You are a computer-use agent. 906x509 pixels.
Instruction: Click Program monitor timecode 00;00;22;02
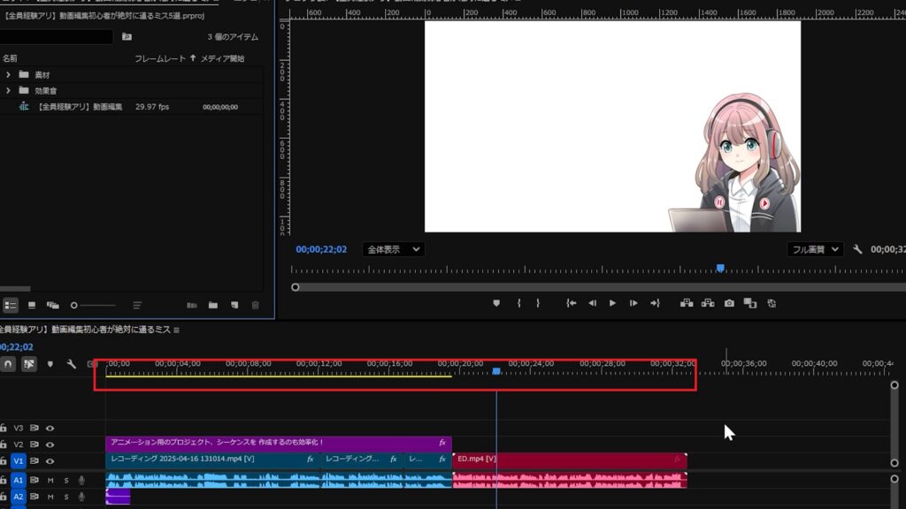321,249
